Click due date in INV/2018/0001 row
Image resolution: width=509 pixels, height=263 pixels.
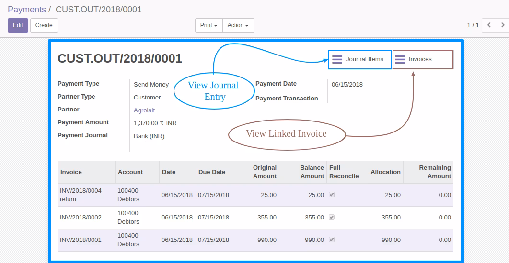[x=214, y=240]
